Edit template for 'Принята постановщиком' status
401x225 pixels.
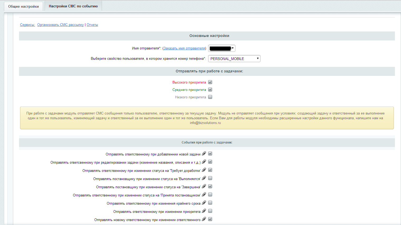204,195
